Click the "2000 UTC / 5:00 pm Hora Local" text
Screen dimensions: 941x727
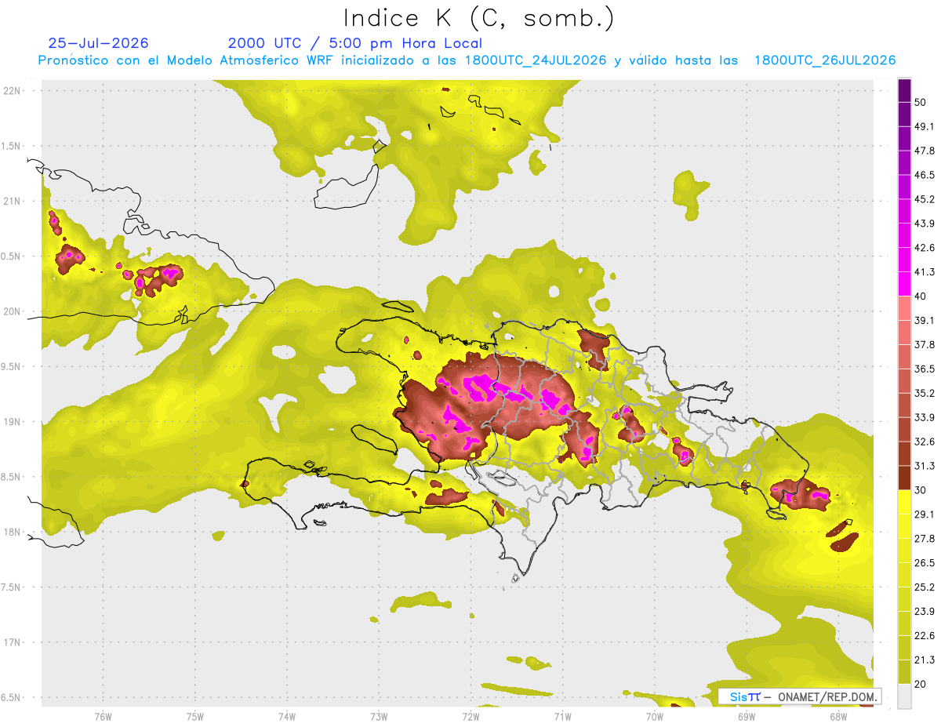click(355, 43)
